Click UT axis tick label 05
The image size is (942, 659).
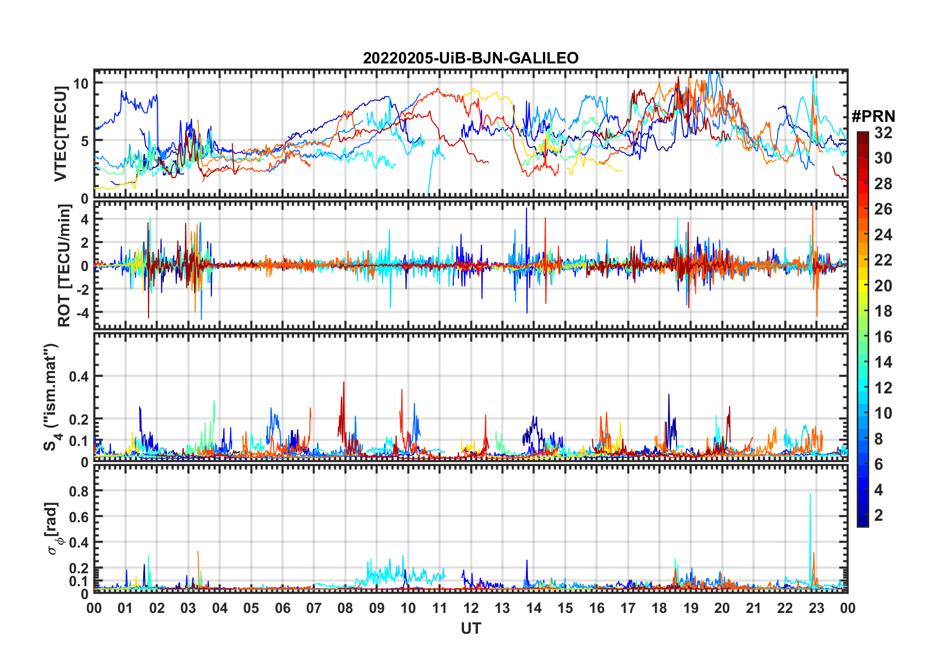[x=251, y=608]
